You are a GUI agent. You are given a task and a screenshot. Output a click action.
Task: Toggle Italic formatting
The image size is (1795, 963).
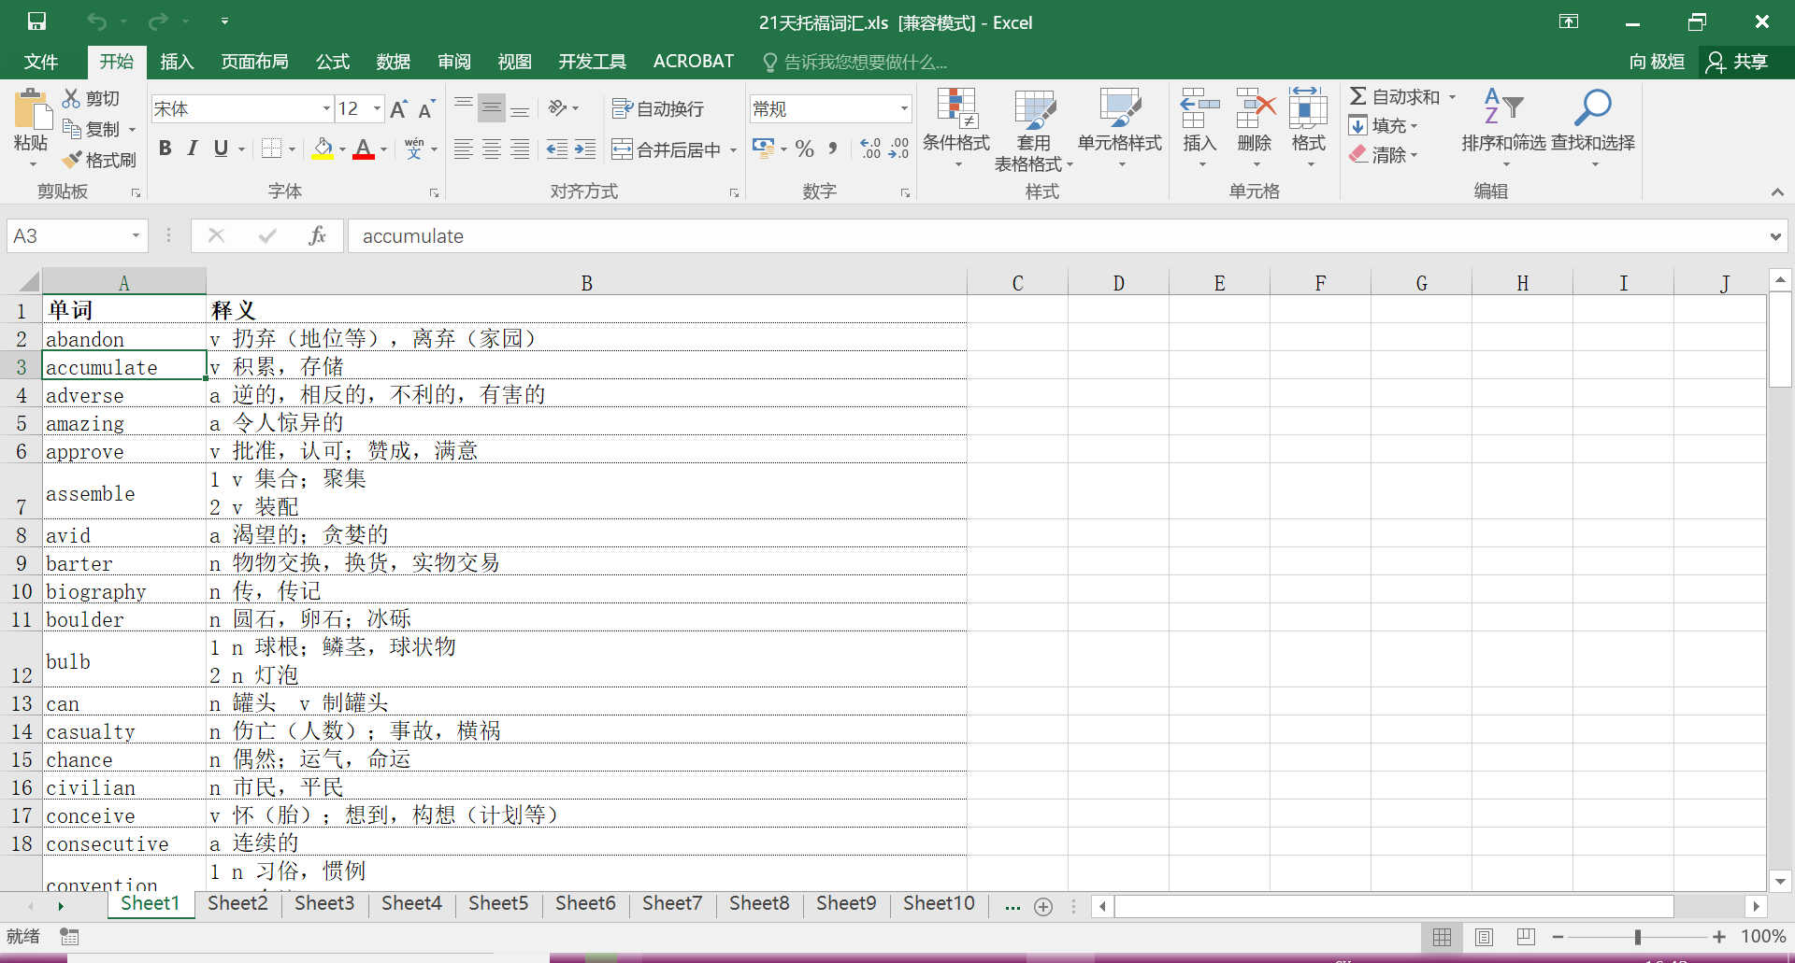[x=193, y=149]
